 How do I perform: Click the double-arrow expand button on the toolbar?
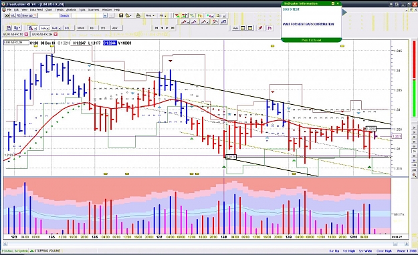(x=7, y=16)
